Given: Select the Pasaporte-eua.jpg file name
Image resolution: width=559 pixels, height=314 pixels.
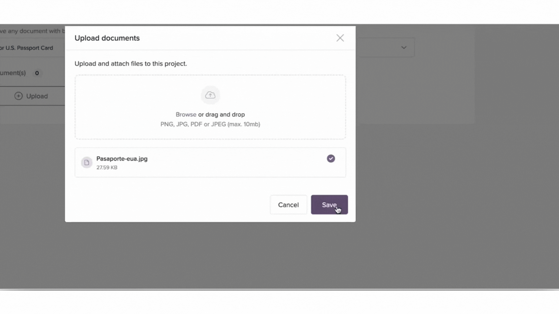Looking at the screenshot, I should 122,159.
